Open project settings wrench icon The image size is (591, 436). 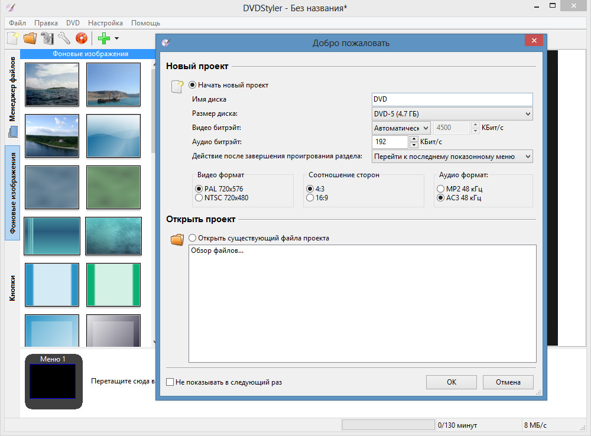point(64,39)
